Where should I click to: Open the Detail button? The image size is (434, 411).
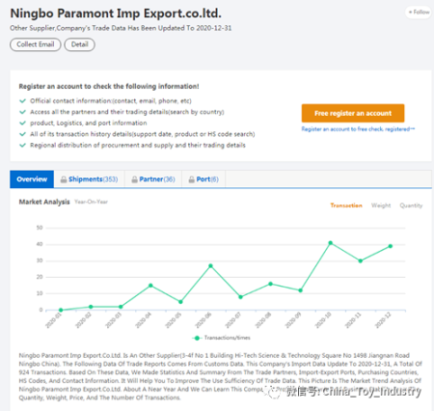coord(79,44)
